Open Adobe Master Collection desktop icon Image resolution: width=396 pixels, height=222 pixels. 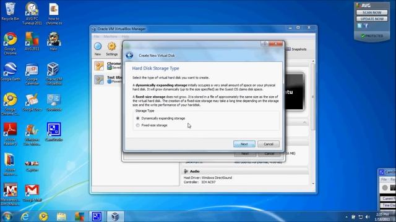(x=10, y=164)
